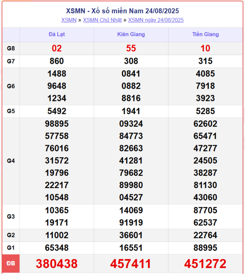Select G5 number 1941
The width and height of the screenshot is (245, 274).
click(x=131, y=111)
